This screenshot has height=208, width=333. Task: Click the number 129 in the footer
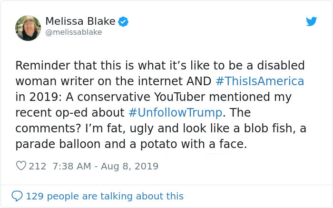[x=34, y=196]
